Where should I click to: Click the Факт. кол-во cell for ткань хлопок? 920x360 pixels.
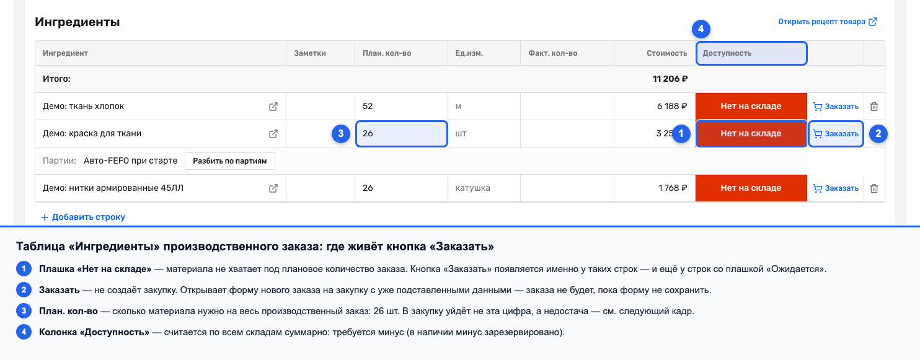(x=567, y=107)
